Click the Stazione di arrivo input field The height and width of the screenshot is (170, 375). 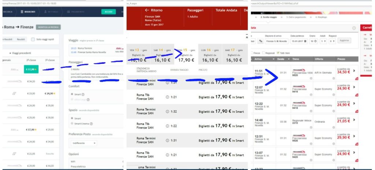(276, 41)
